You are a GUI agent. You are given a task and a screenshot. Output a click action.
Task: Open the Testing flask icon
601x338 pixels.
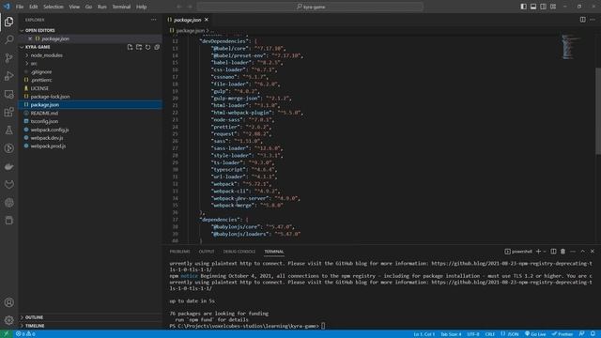[x=8, y=131]
